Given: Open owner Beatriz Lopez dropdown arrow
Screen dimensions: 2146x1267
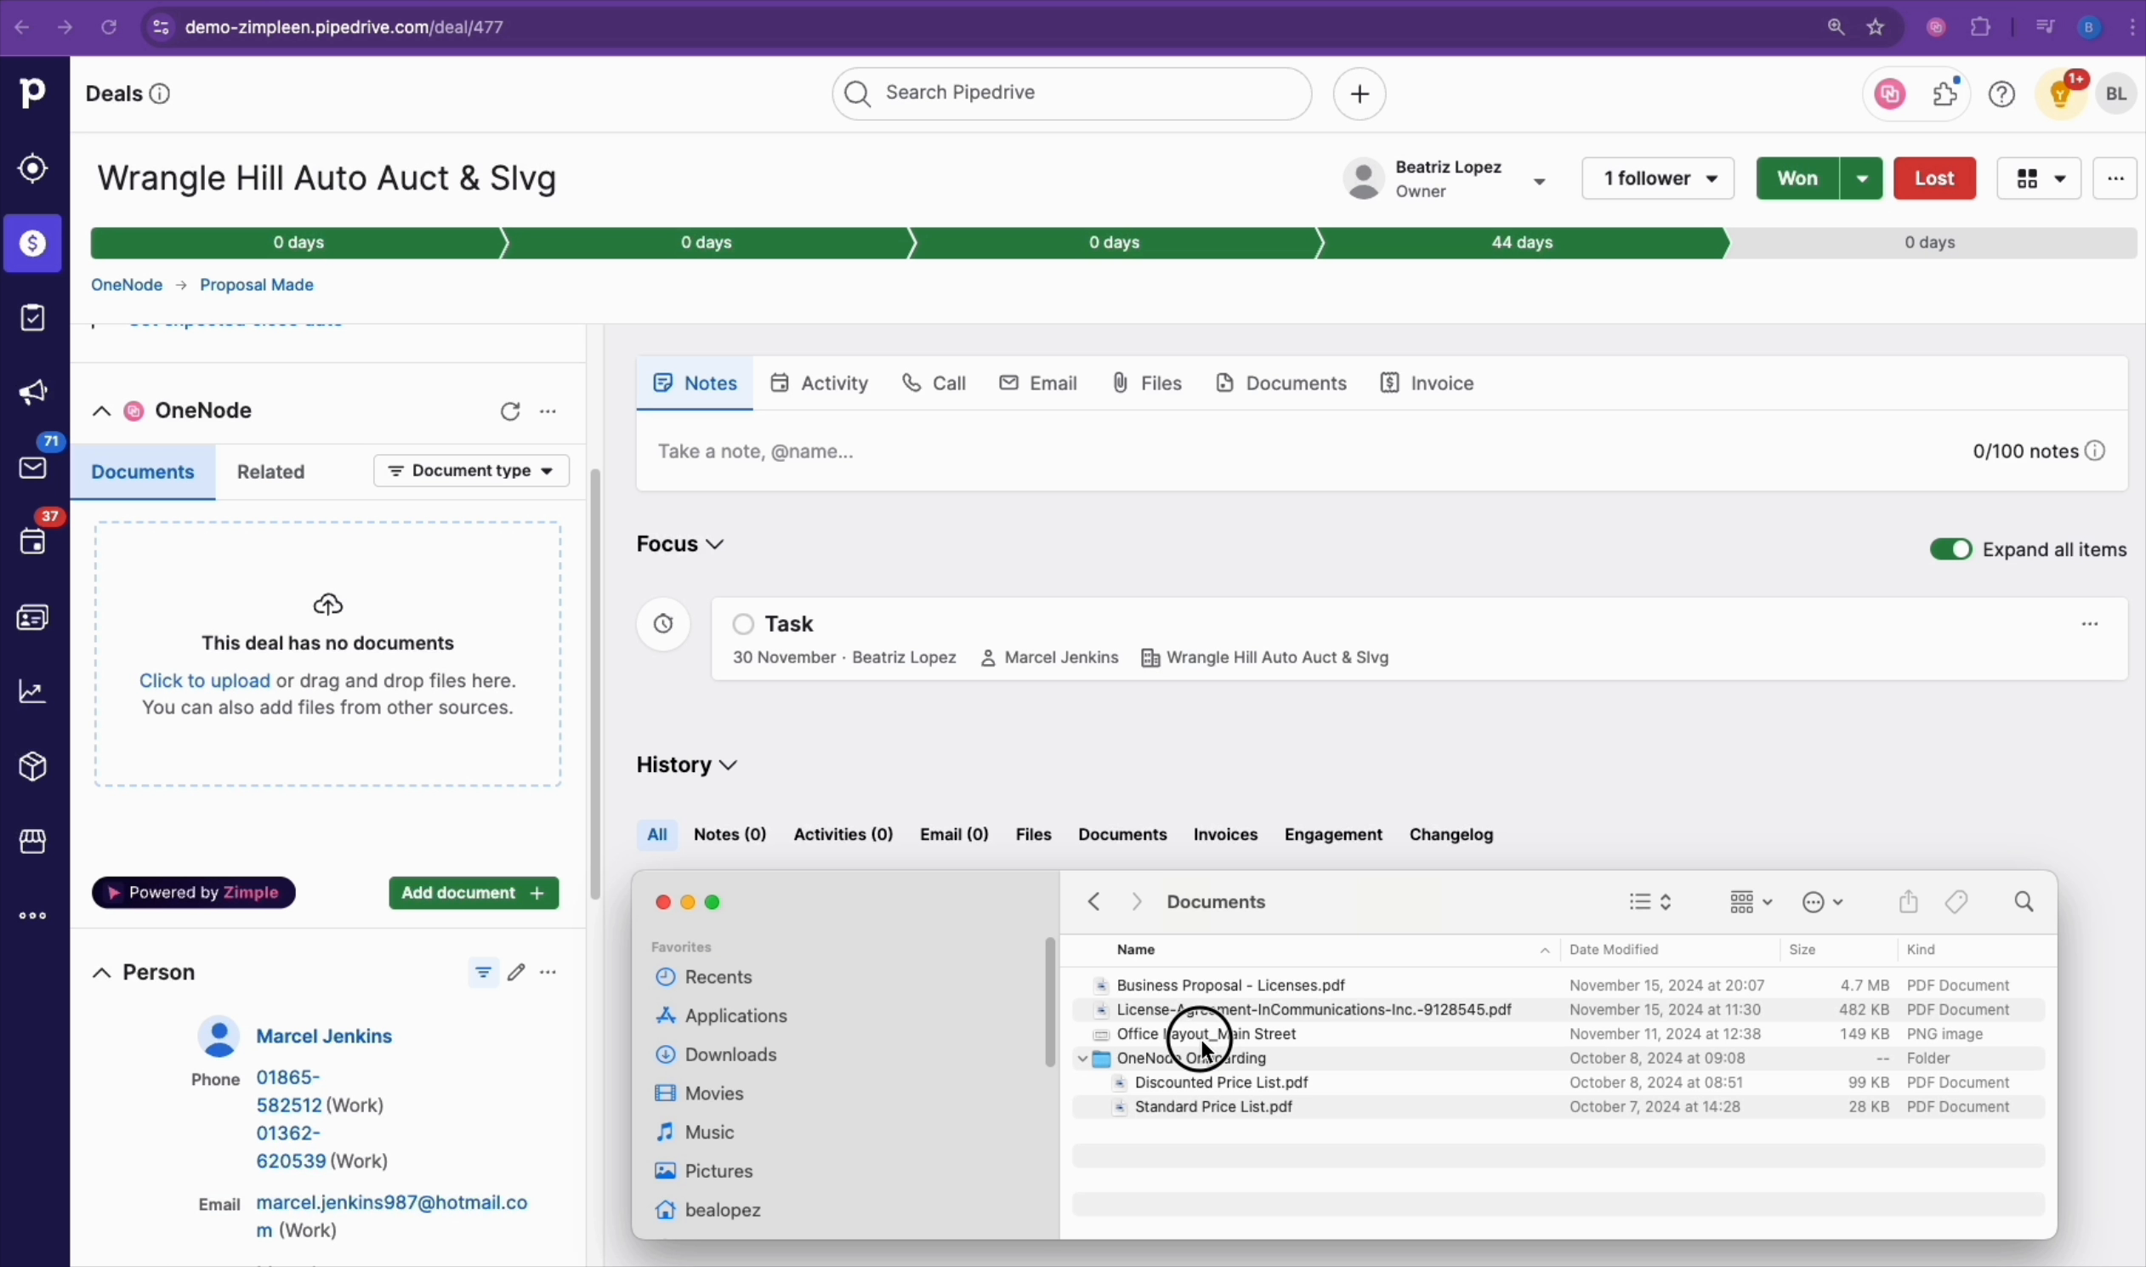Looking at the screenshot, I should (1539, 181).
